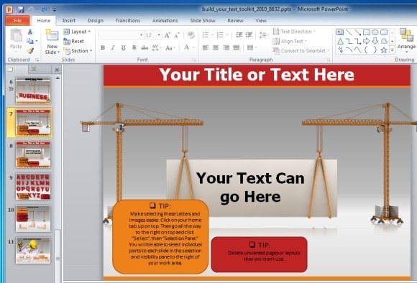Click the Copy icon in Clipboard group

pos(30,41)
